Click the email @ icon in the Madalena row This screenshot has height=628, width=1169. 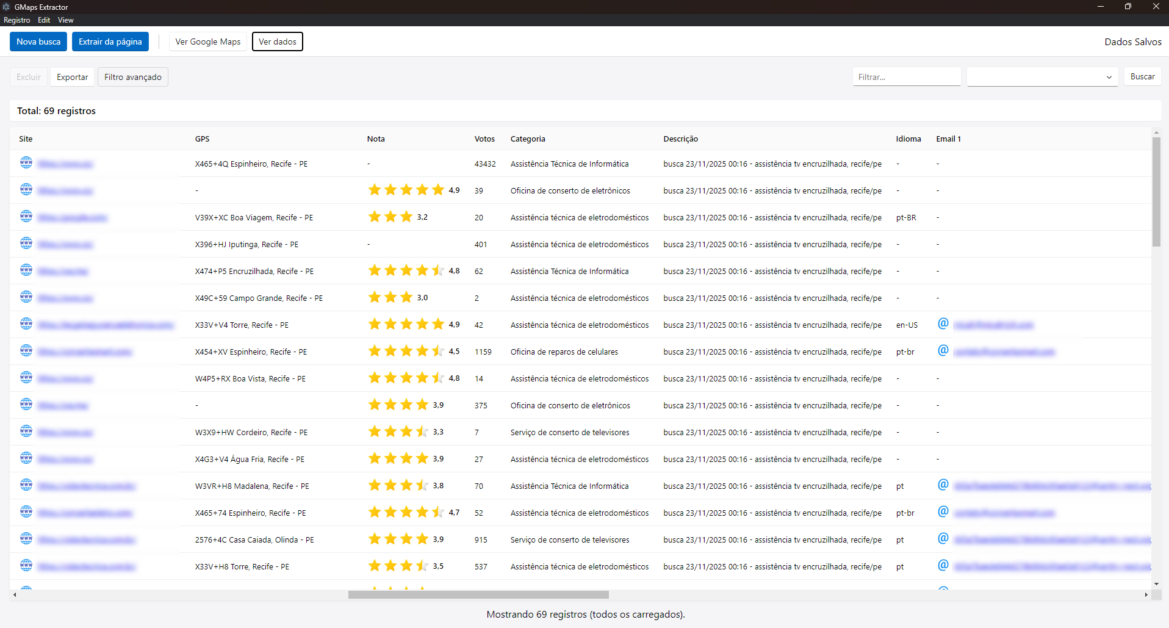coord(943,485)
